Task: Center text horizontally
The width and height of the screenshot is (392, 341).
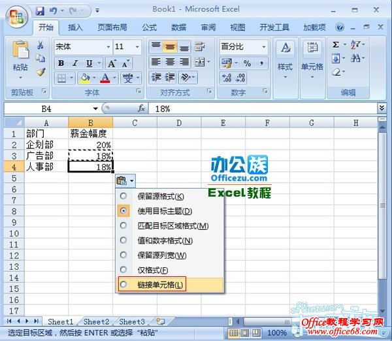Action: [170, 62]
